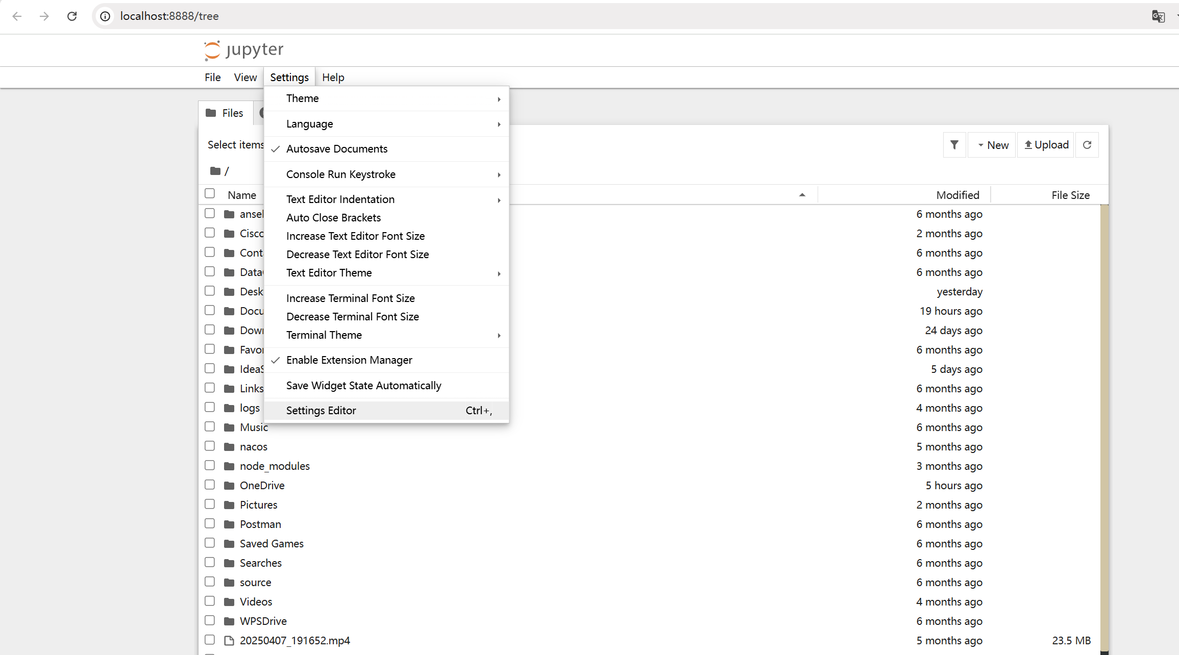Click the Videos folder icon
Viewport: 1179px width, 655px height.
coord(229,602)
